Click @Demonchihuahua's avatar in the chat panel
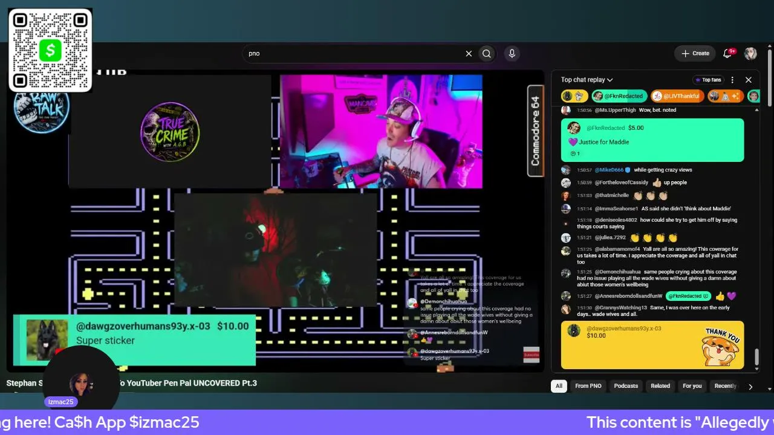The width and height of the screenshot is (774, 435). [566, 273]
